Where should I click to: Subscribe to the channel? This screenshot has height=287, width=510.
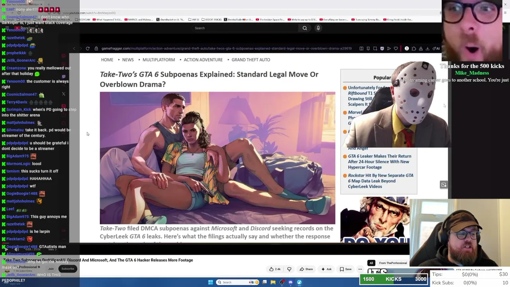tap(68, 269)
